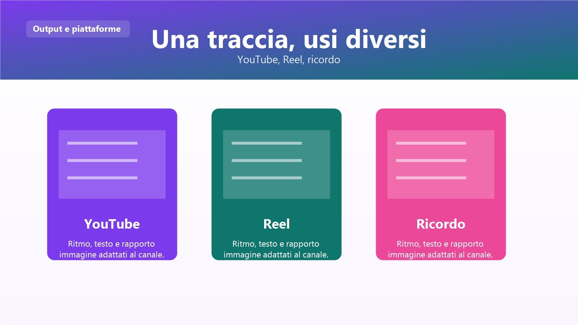Select the document thumbnail icon in Reel card

(x=276, y=164)
